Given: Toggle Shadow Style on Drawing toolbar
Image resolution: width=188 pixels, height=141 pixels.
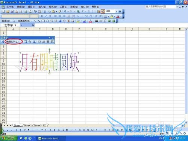Looking at the screenshot, I should (x=109, y=21).
